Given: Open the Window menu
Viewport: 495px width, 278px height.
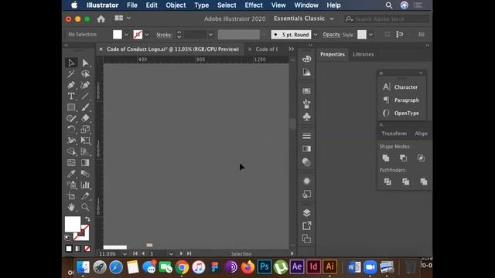Looking at the screenshot, I should pos(306,5).
